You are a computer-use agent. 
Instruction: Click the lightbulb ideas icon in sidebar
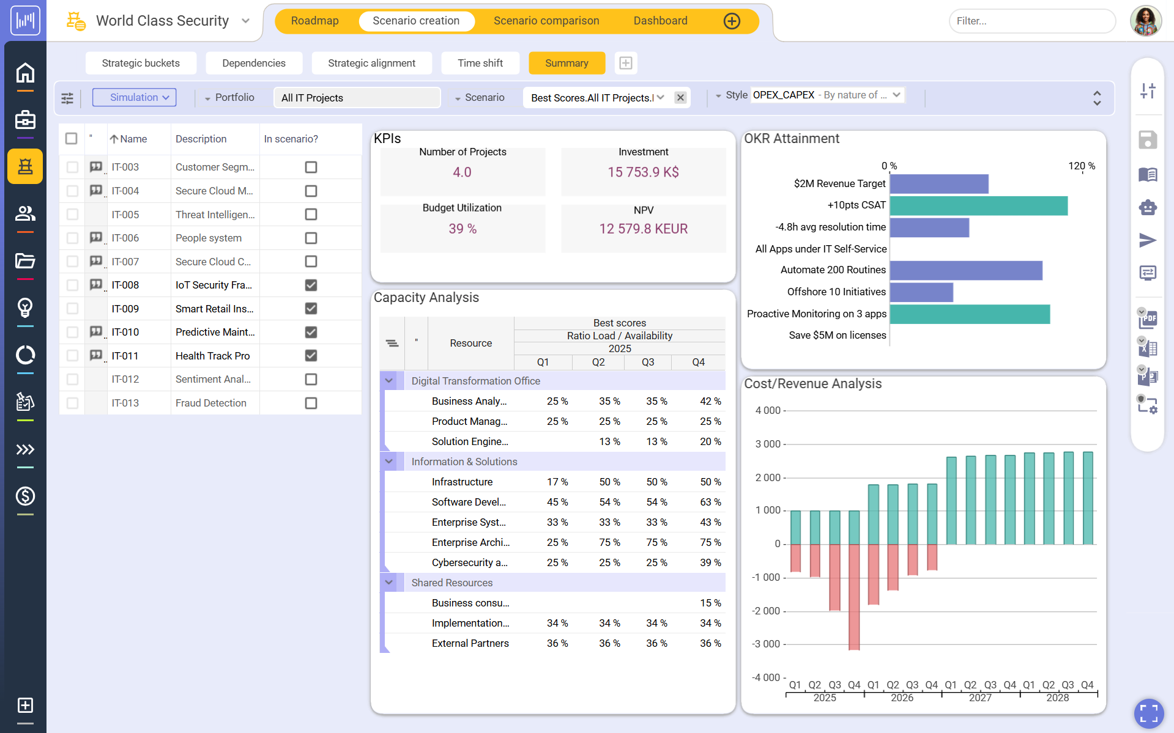pyautogui.click(x=25, y=308)
